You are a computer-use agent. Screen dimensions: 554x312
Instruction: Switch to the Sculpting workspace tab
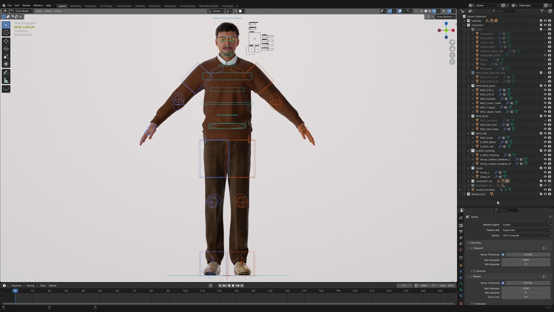coord(90,5)
